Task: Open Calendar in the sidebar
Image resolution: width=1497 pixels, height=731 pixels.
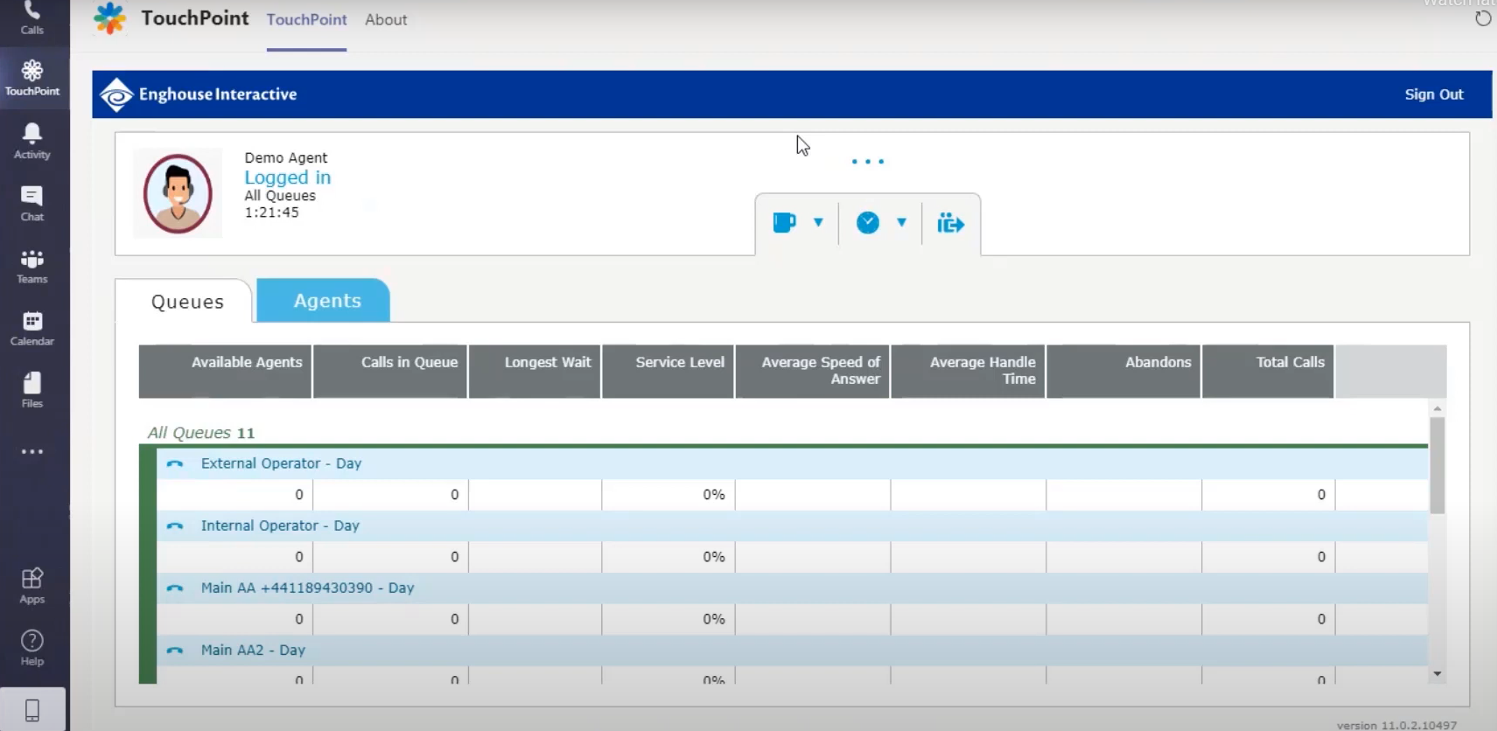Action: click(32, 329)
